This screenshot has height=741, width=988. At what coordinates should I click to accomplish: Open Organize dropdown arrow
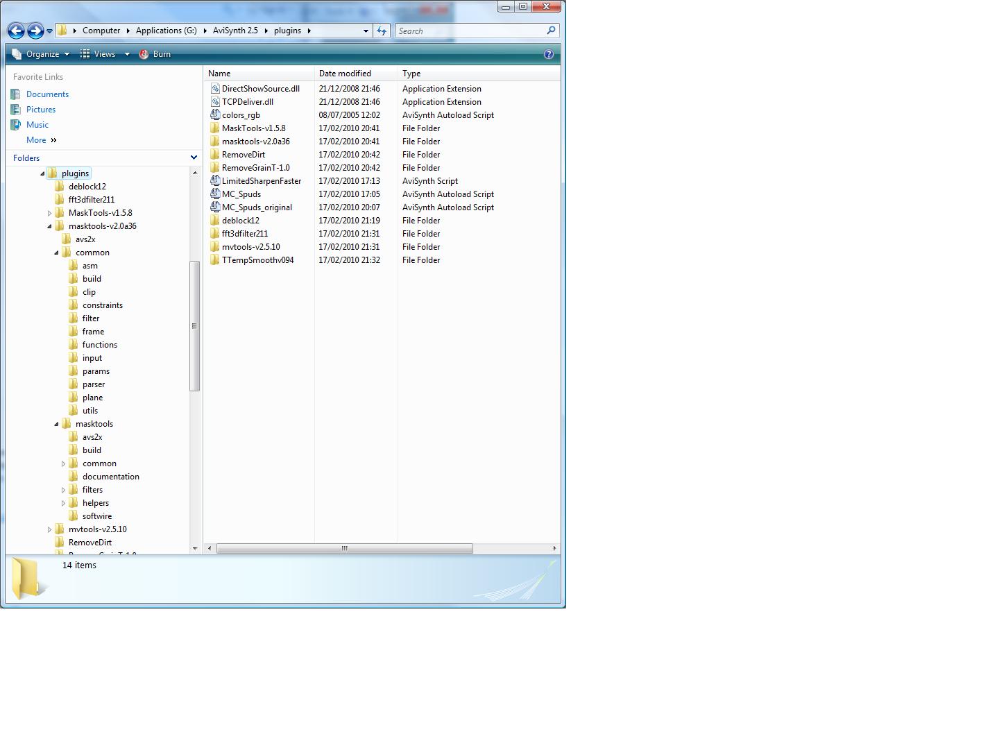pyautogui.click(x=67, y=54)
